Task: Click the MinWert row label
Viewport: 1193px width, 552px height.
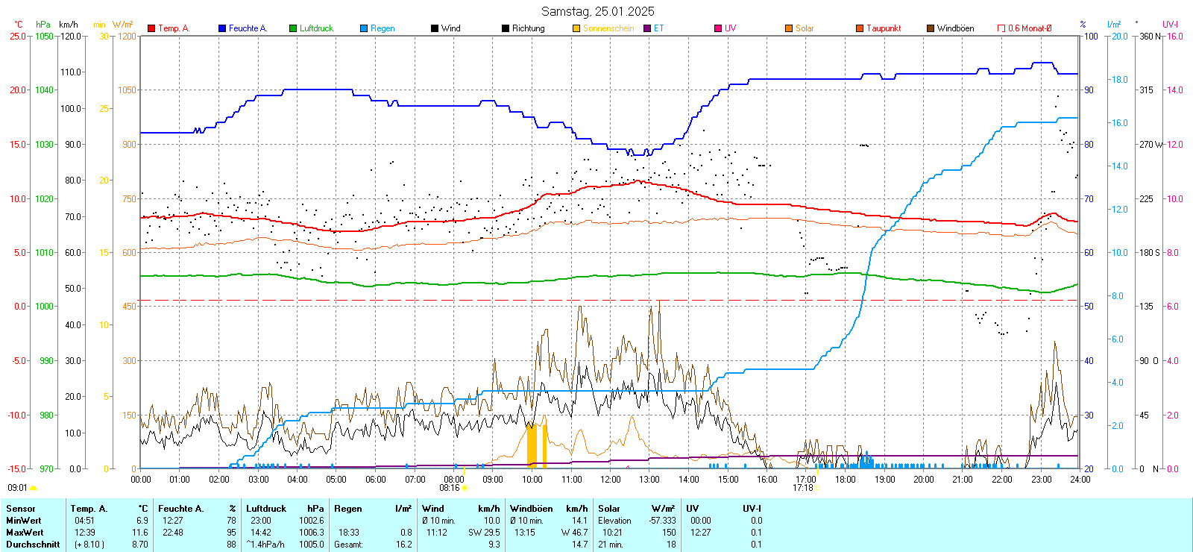Action: click(x=24, y=521)
